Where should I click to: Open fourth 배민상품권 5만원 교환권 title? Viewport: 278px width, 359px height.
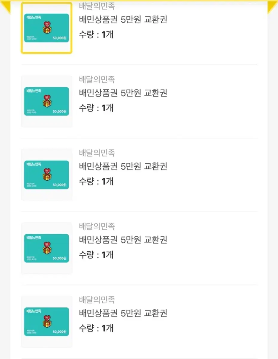pyautogui.click(x=123, y=240)
